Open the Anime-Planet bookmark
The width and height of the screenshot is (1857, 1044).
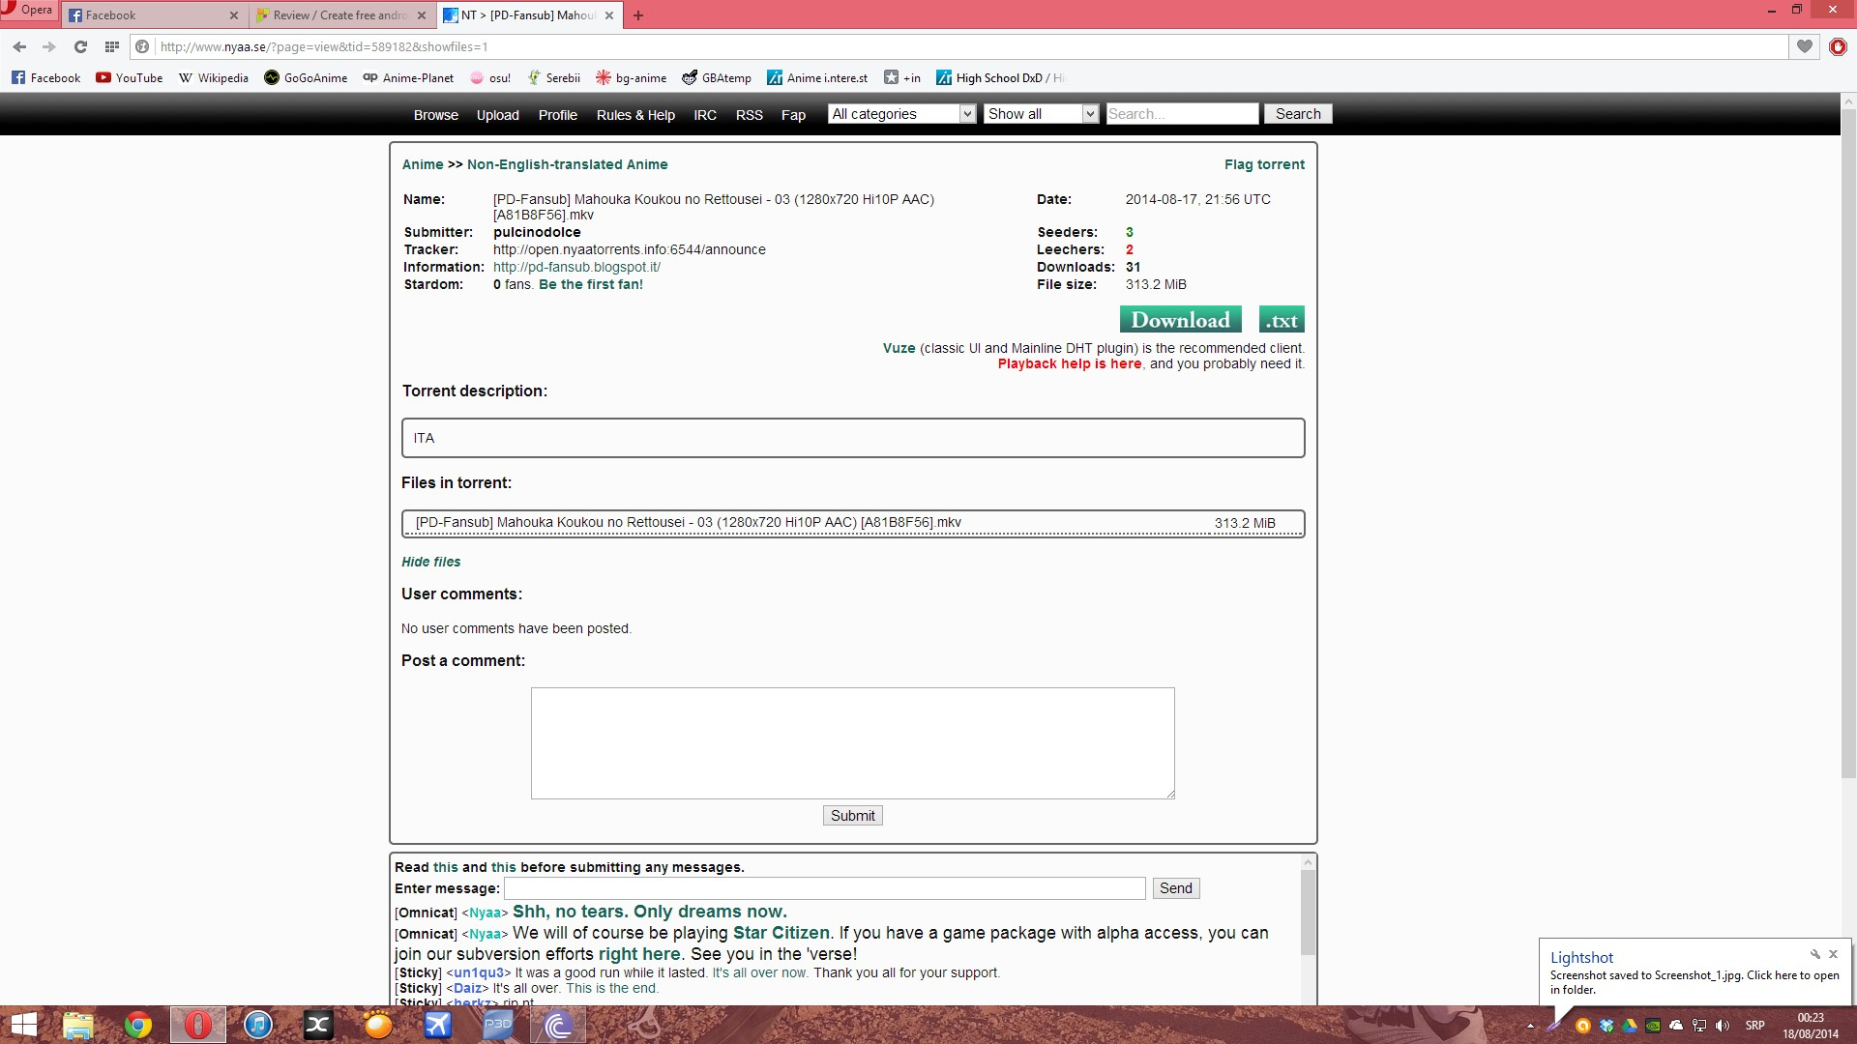(408, 78)
